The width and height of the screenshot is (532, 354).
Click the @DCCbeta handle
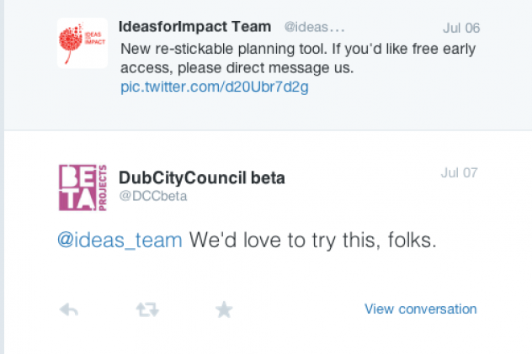(x=153, y=196)
